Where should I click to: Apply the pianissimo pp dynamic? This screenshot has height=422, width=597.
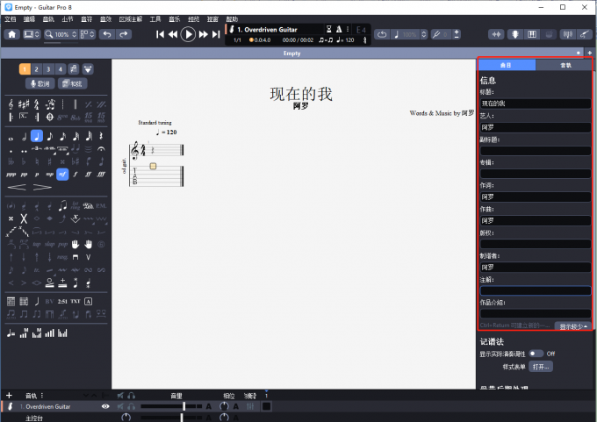[24, 175]
